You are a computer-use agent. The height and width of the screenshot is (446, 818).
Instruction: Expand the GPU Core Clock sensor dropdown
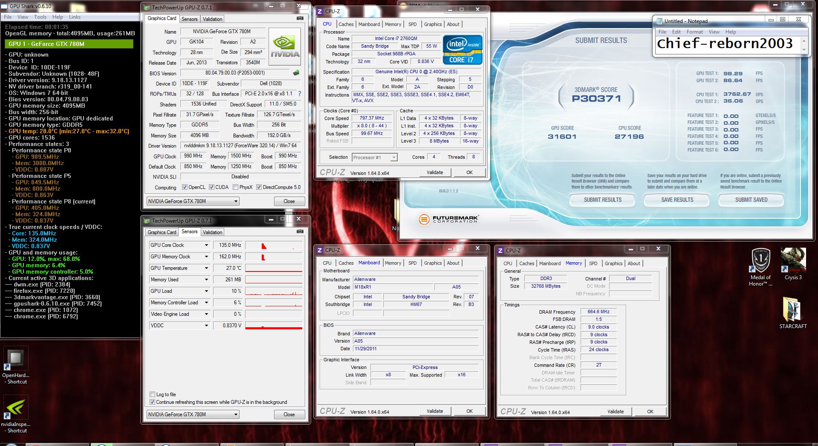[x=206, y=245]
